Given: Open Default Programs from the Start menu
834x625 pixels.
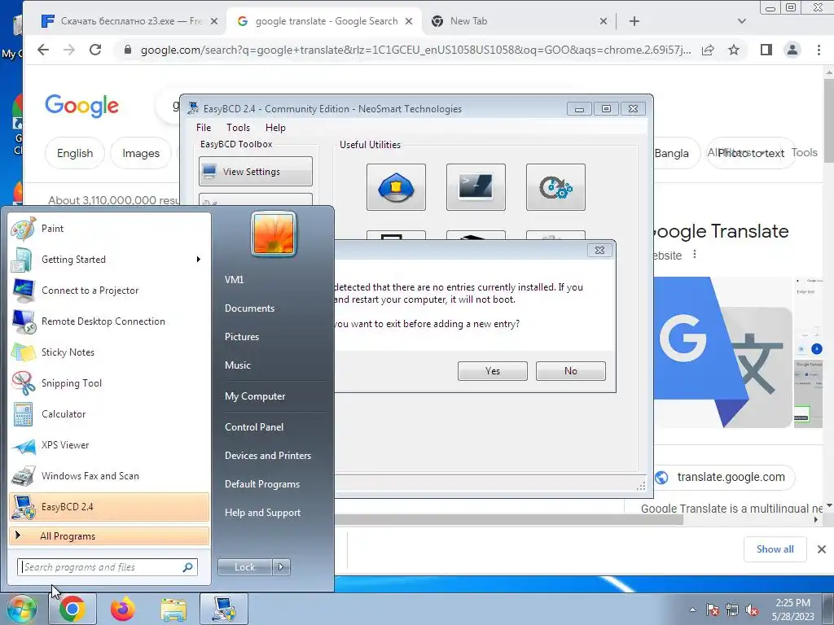Looking at the screenshot, I should point(261,484).
